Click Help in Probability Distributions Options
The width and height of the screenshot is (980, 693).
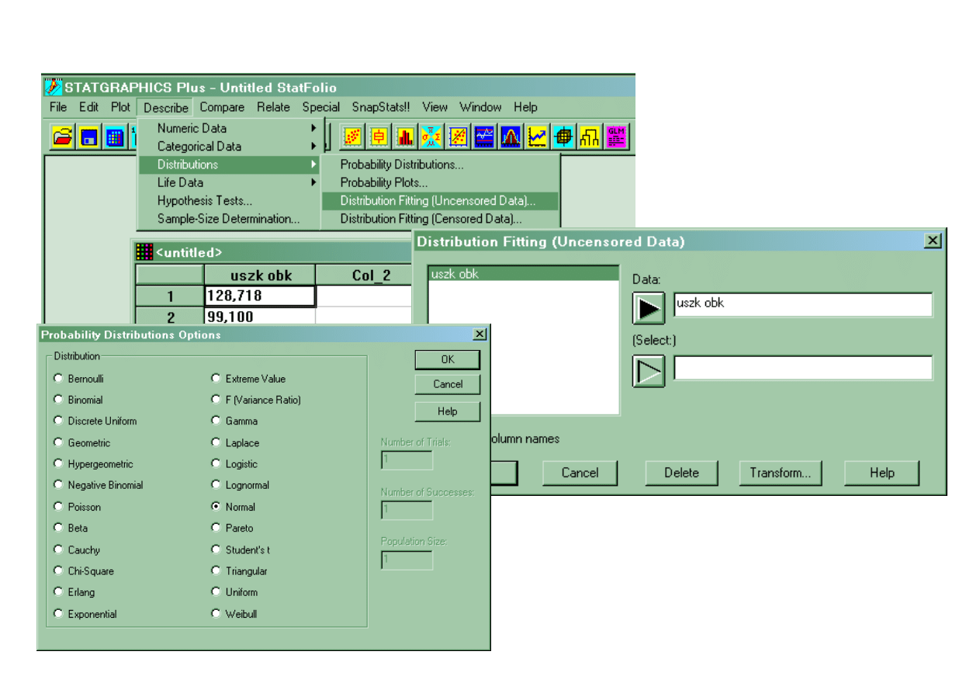[x=448, y=411]
